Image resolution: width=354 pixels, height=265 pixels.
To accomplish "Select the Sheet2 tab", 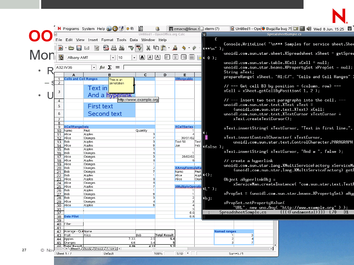I will (87, 249).
